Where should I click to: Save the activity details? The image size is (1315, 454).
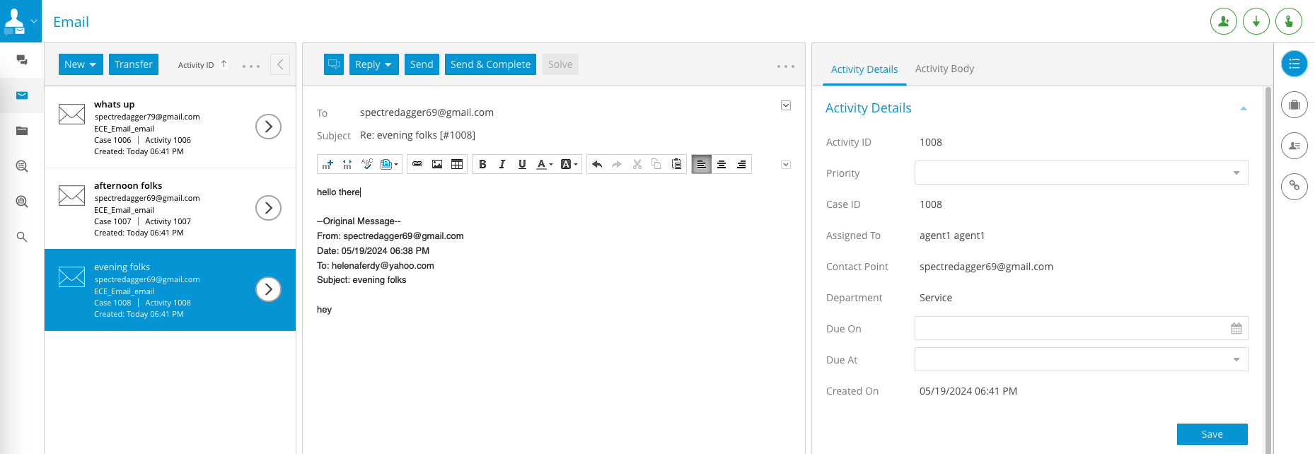pyautogui.click(x=1212, y=434)
